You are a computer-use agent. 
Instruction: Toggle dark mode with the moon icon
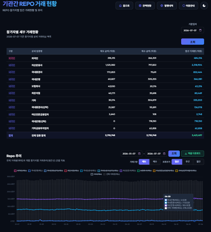(x=204, y=6)
